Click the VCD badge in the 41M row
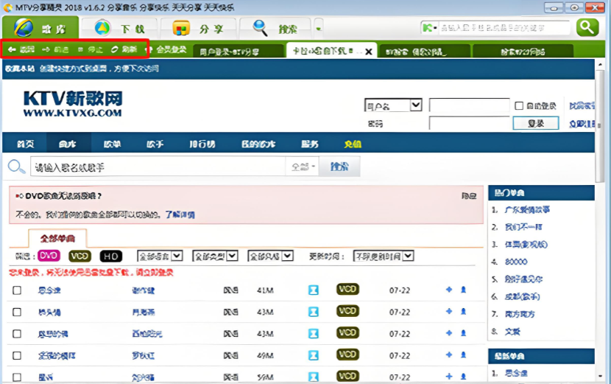 (347, 289)
